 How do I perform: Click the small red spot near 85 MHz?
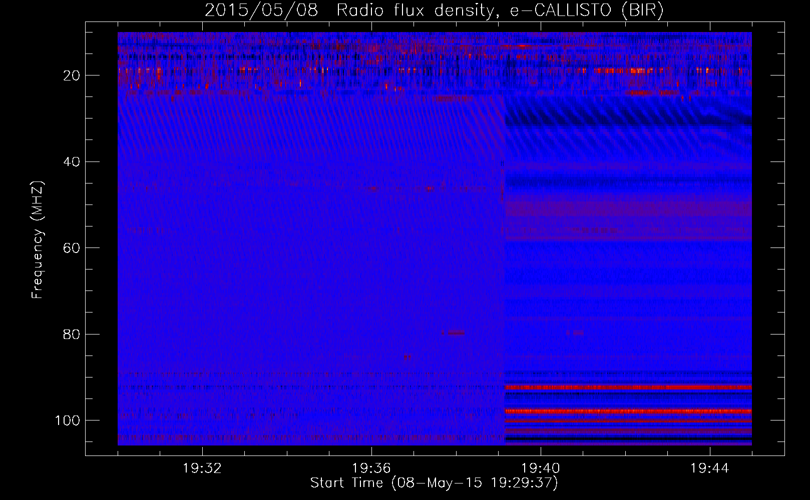[407, 357]
